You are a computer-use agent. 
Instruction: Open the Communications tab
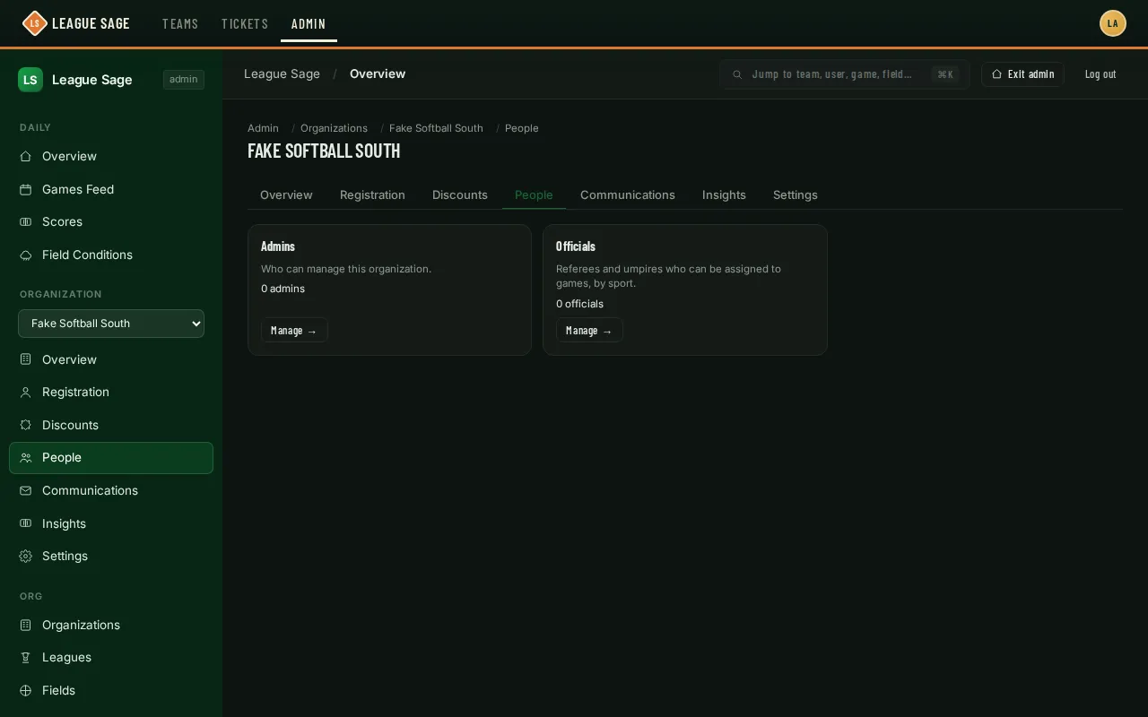tap(628, 195)
